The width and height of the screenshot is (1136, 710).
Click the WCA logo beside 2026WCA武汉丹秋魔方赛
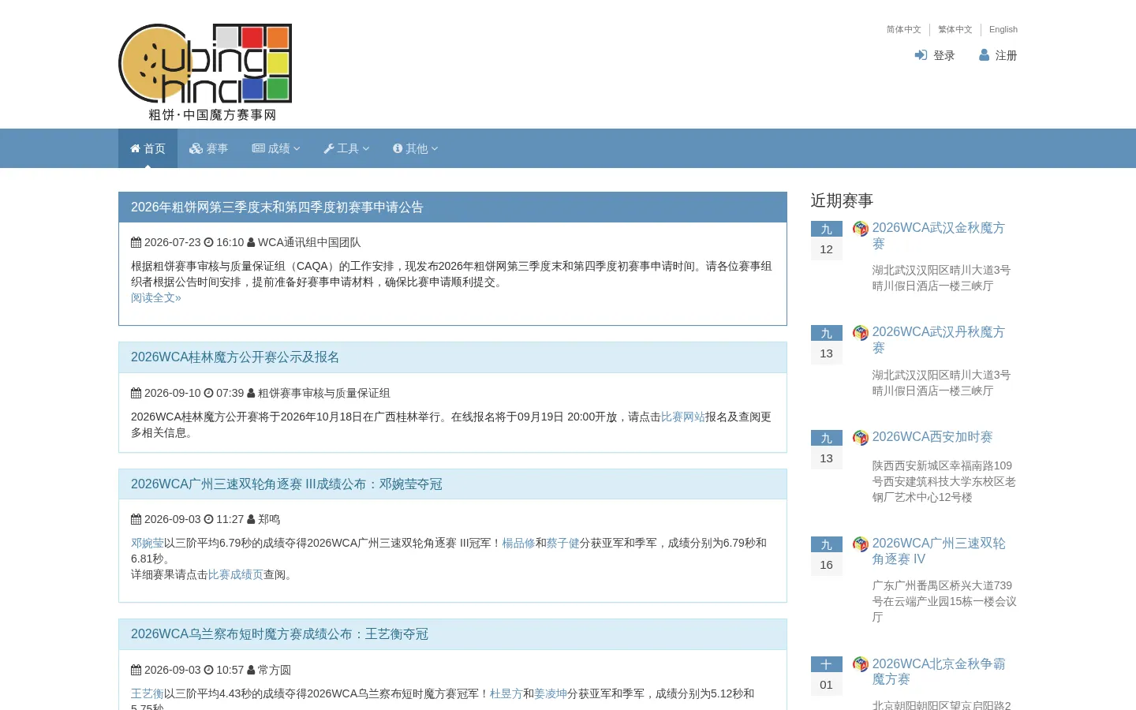coord(861,333)
